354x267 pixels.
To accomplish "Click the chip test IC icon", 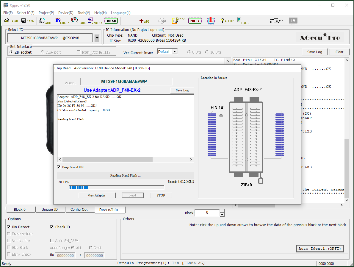I will pos(211,21).
